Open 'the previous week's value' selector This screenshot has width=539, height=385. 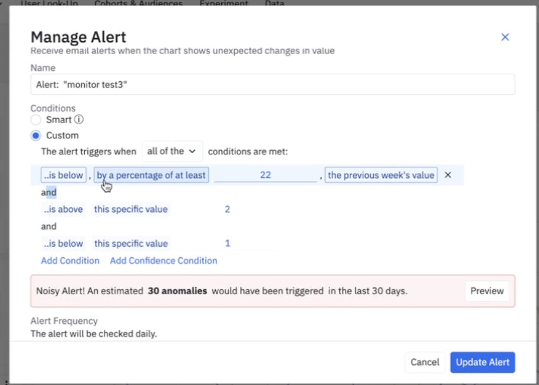tap(381, 175)
